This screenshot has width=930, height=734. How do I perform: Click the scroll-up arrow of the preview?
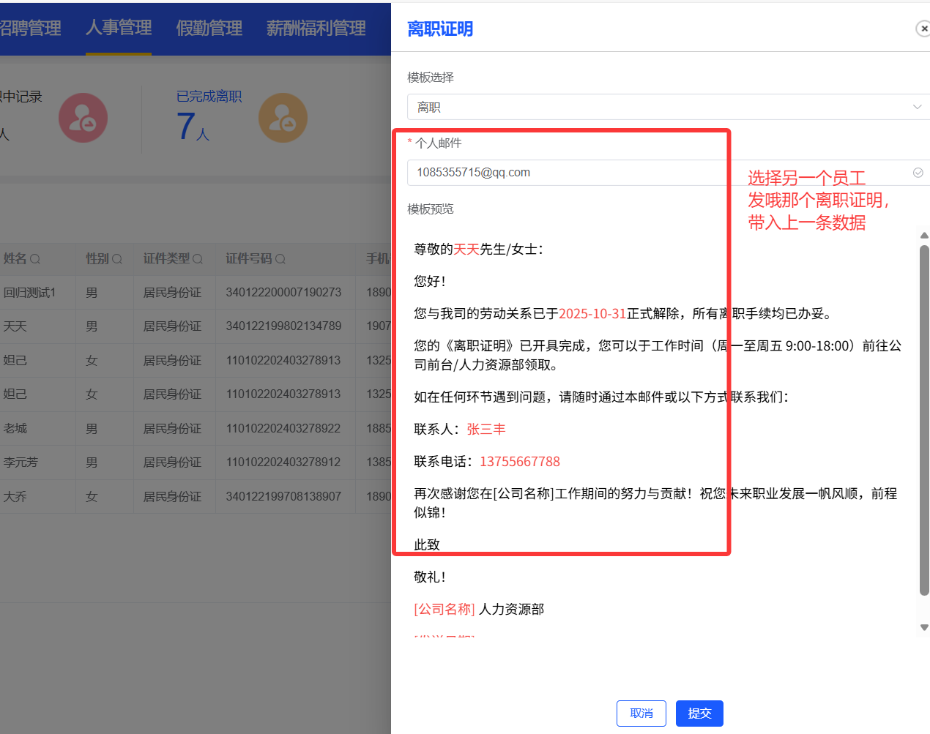(924, 236)
